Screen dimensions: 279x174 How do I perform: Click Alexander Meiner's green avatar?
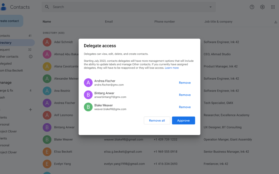tap(47, 78)
